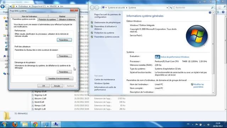Click Variables d'environnement button
Screen dimensions: 227x128
tap(60, 79)
